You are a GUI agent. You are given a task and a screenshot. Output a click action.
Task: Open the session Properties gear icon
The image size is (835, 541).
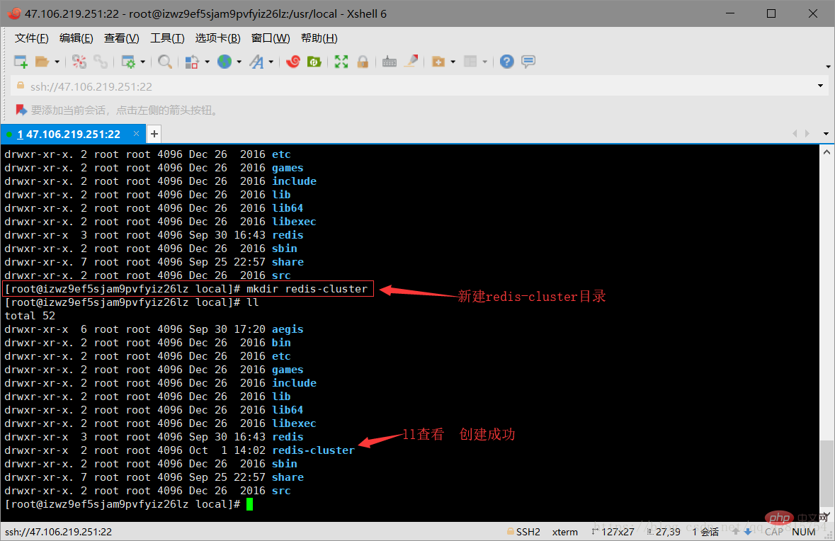pos(128,62)
